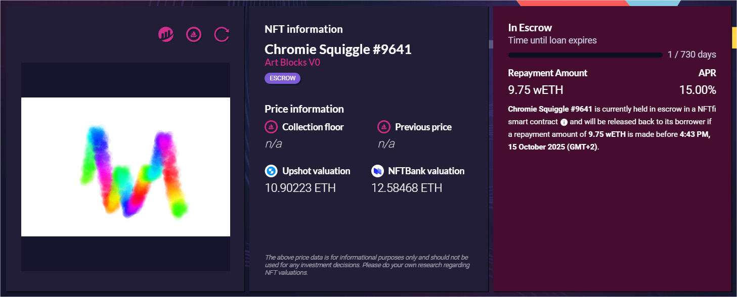
Task: Open the Art Blocks V0 collection link
Action: [x=292, y=63]
